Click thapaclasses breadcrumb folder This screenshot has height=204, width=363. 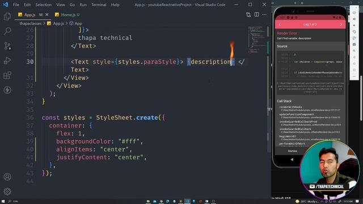pyautogui.click(x=30, y=23)
